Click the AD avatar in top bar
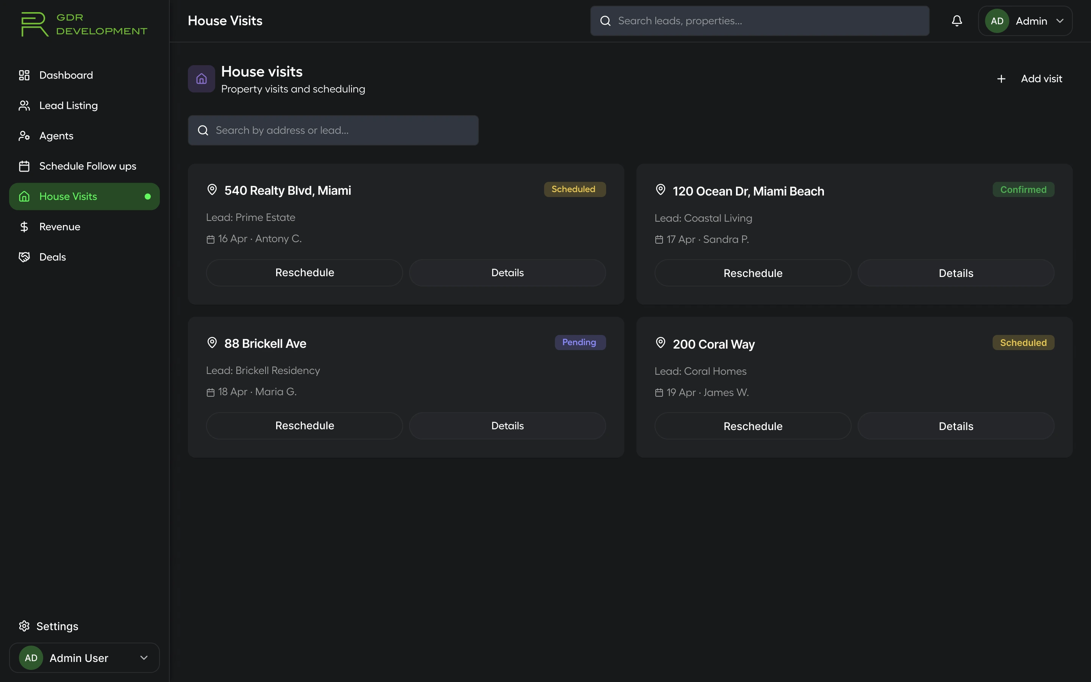This screenshot has width=1091, height=682. pos(997,21)
